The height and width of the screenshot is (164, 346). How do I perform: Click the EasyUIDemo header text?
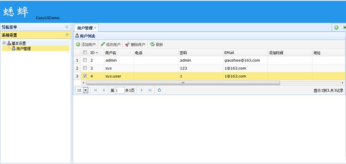[x=48, y=18]
